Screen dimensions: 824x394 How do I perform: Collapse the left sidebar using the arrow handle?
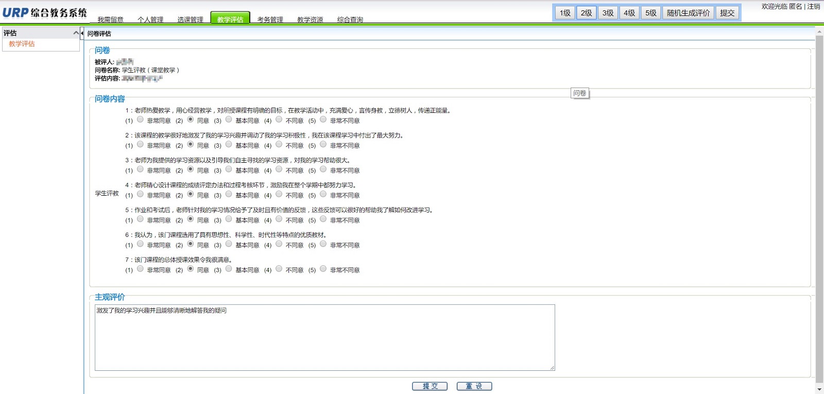click(82, 33)
